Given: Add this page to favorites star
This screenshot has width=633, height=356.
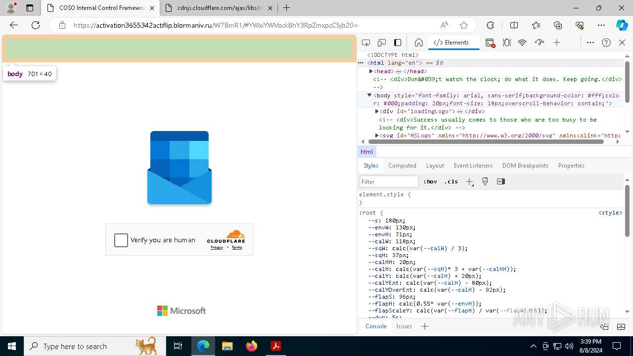Looking at the screenshot, I should coord(463,25).
